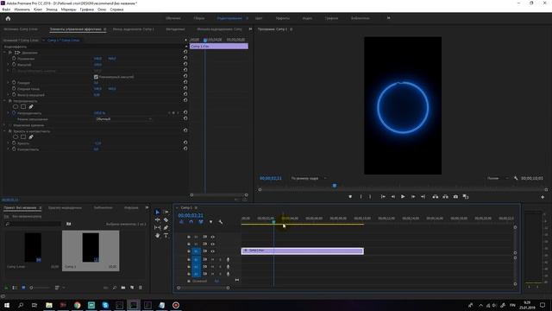Screen dimensions: 552x311
Task: Open Program monitor settings wrench
Action: click(x=516, y=179)
